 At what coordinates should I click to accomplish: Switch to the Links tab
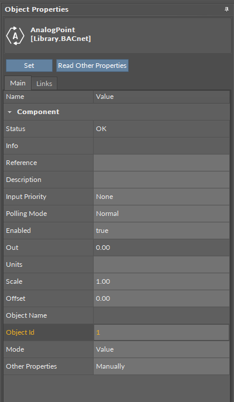pyautogui.click(x=44, y=84)
